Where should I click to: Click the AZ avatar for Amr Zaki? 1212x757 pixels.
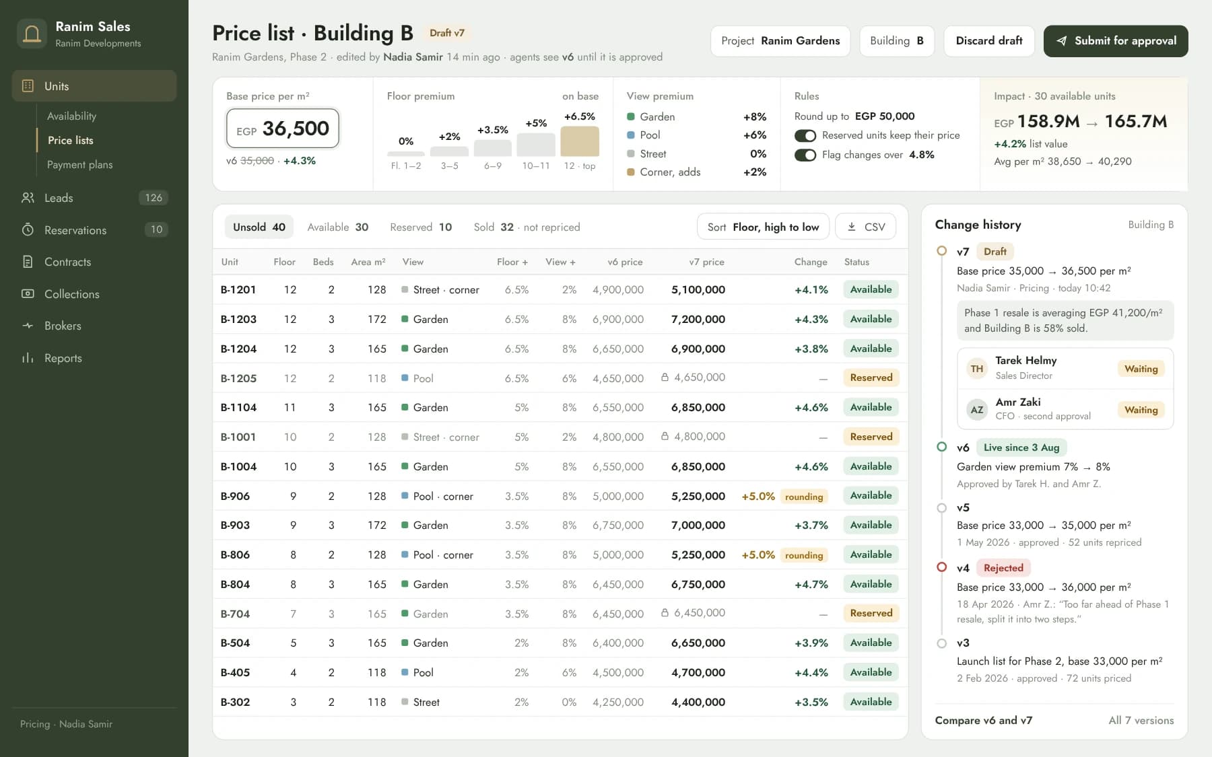[x=977, y=409]
